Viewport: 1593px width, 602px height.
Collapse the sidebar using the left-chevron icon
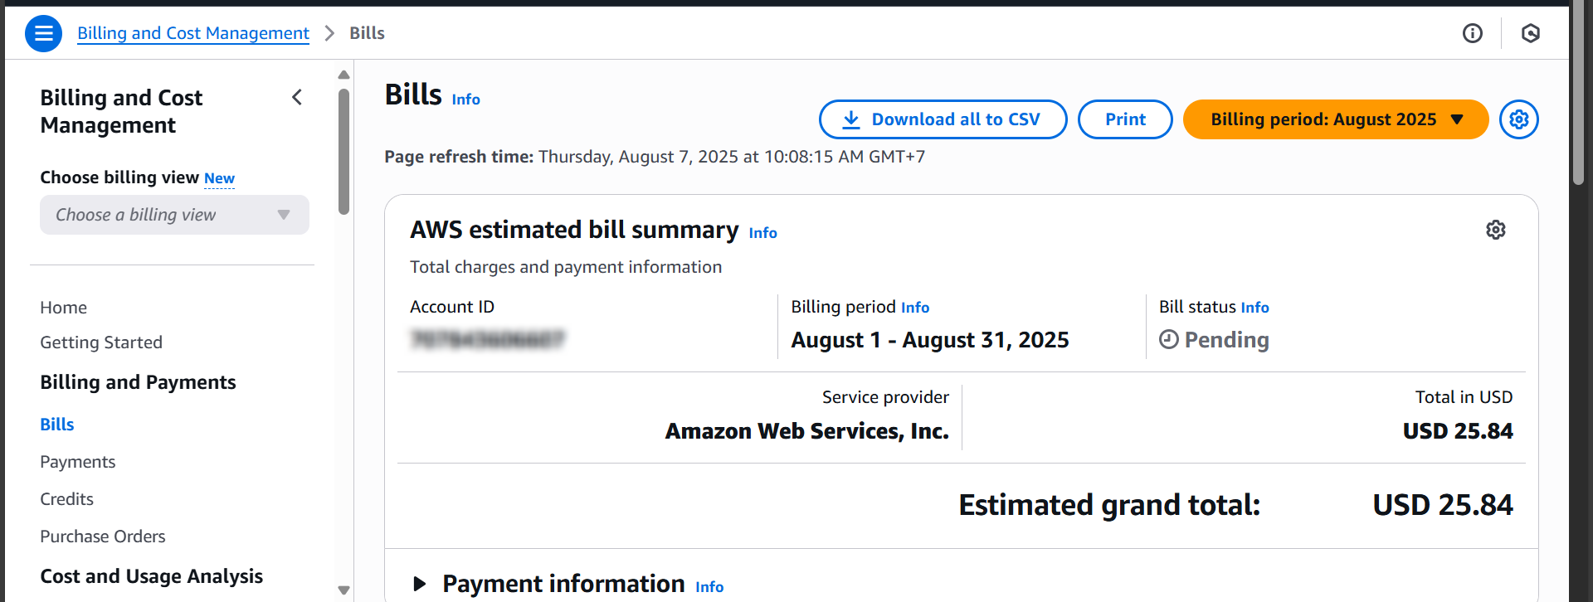[x=297, y=97]
